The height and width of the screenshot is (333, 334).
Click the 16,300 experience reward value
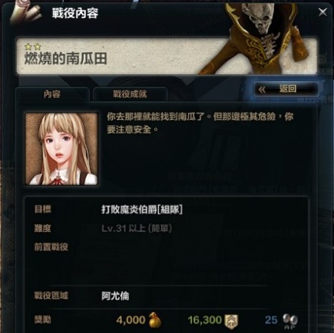[205, 320]
